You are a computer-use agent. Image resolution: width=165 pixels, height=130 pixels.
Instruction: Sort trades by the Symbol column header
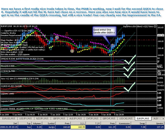coord(49,123)
